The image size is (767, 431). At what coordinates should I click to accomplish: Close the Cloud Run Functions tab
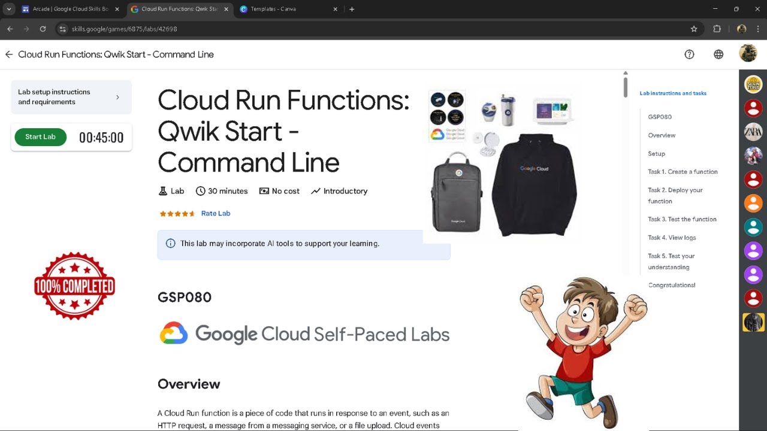point(226,9)
